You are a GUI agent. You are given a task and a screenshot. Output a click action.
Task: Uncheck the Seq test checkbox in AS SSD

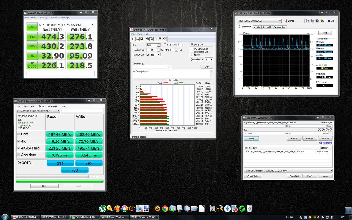coord(18,134)
